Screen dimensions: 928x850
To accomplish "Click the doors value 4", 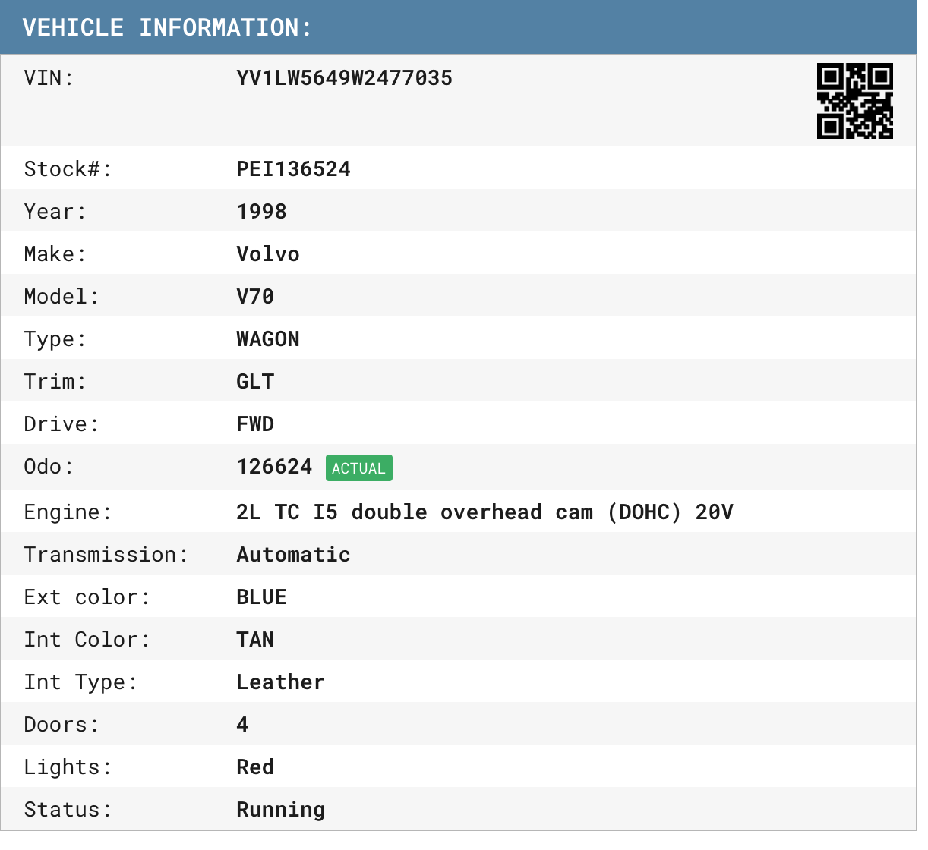I will 242,725.
